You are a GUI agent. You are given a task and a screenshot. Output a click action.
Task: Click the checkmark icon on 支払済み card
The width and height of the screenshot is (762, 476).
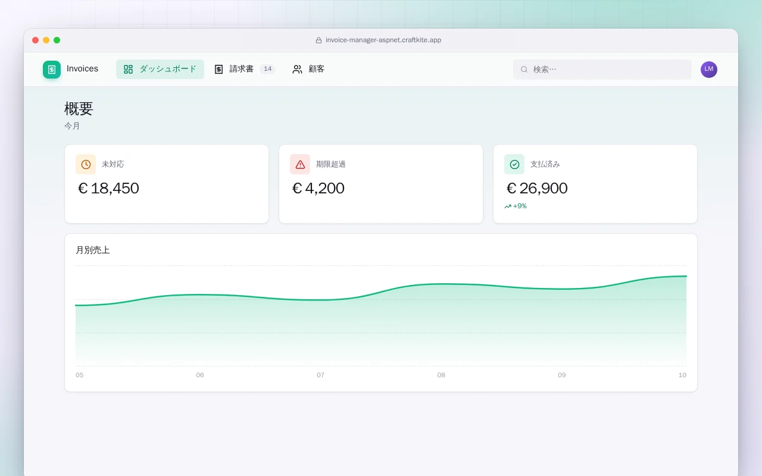pyautogui.click(x=514, y=164)
